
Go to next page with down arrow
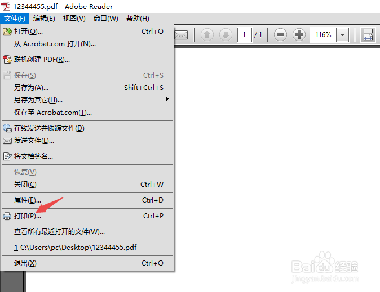pos(226,34)
